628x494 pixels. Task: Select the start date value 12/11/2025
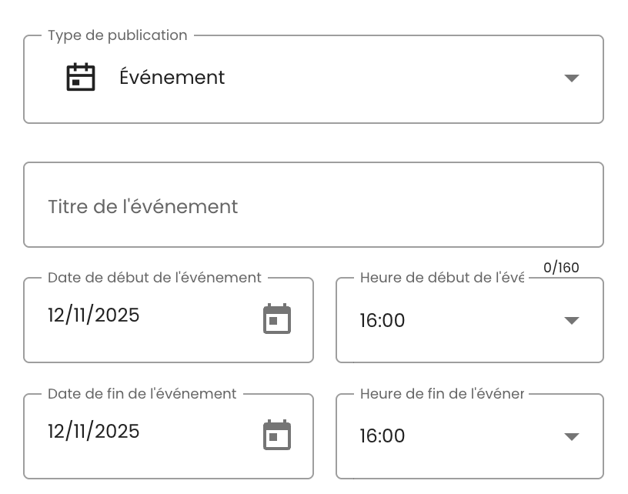[93, 315]
